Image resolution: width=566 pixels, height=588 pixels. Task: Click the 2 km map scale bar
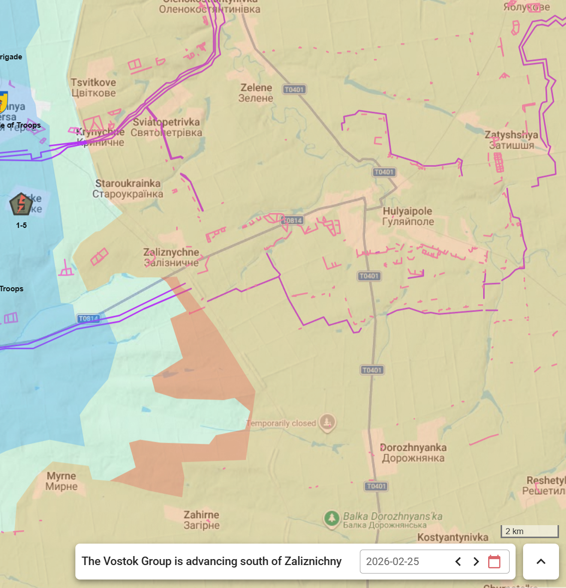(530, 531)
